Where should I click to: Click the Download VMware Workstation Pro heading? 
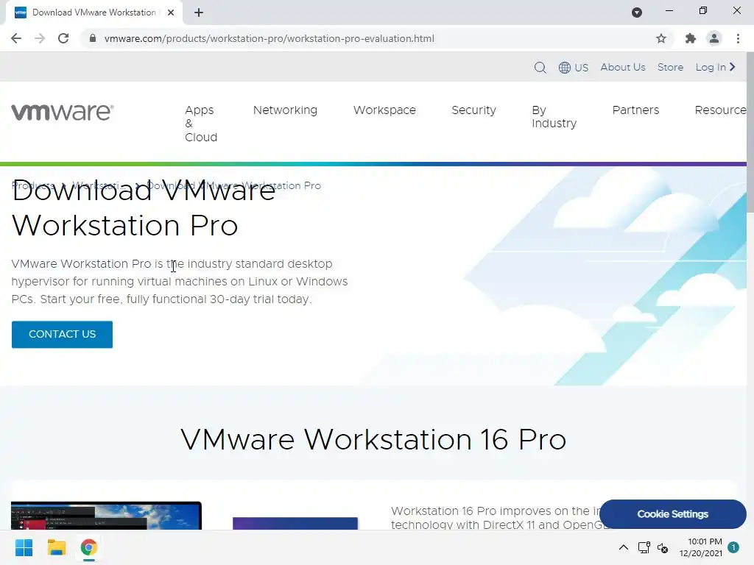(x=144, y=208)
